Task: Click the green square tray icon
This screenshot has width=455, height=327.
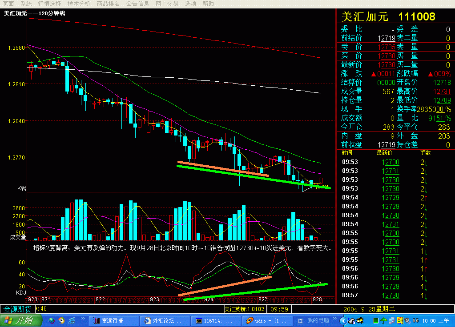Action: [x=375, y=321]
